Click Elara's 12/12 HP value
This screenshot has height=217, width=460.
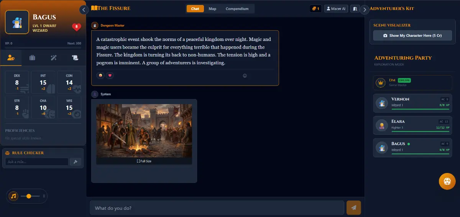click(442, 127)
